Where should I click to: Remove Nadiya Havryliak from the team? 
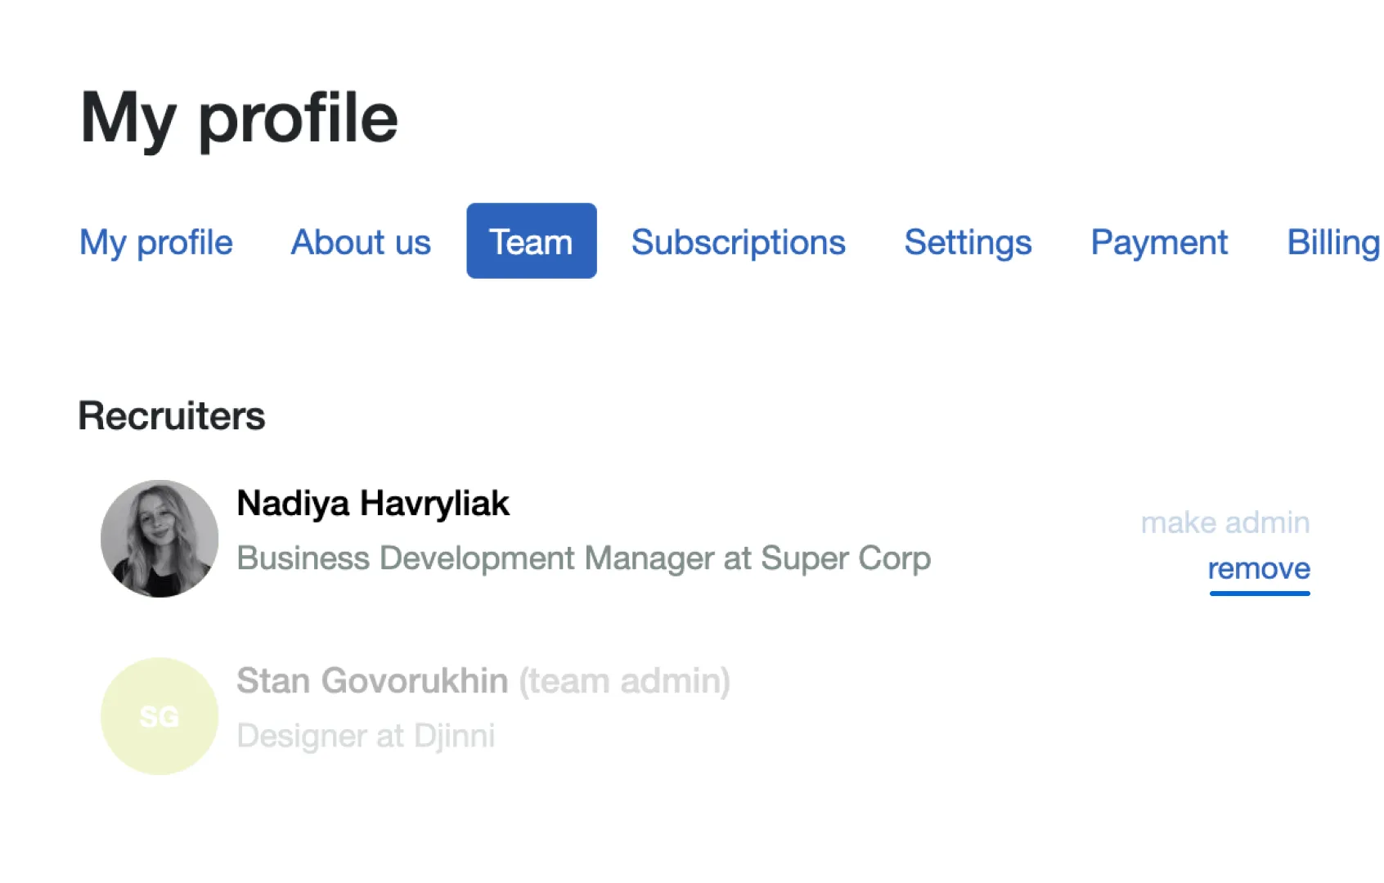(x=1259, y=568)
